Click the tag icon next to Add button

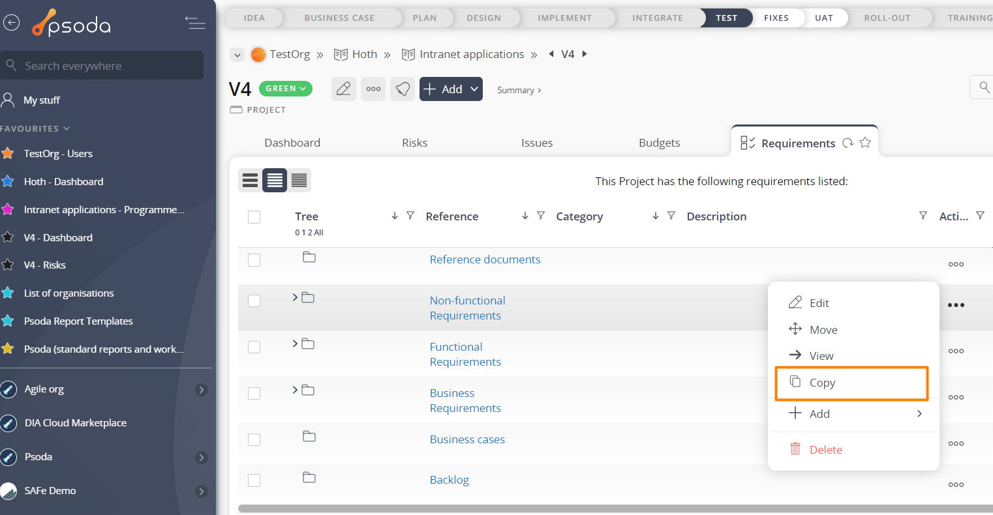[403, 89]
